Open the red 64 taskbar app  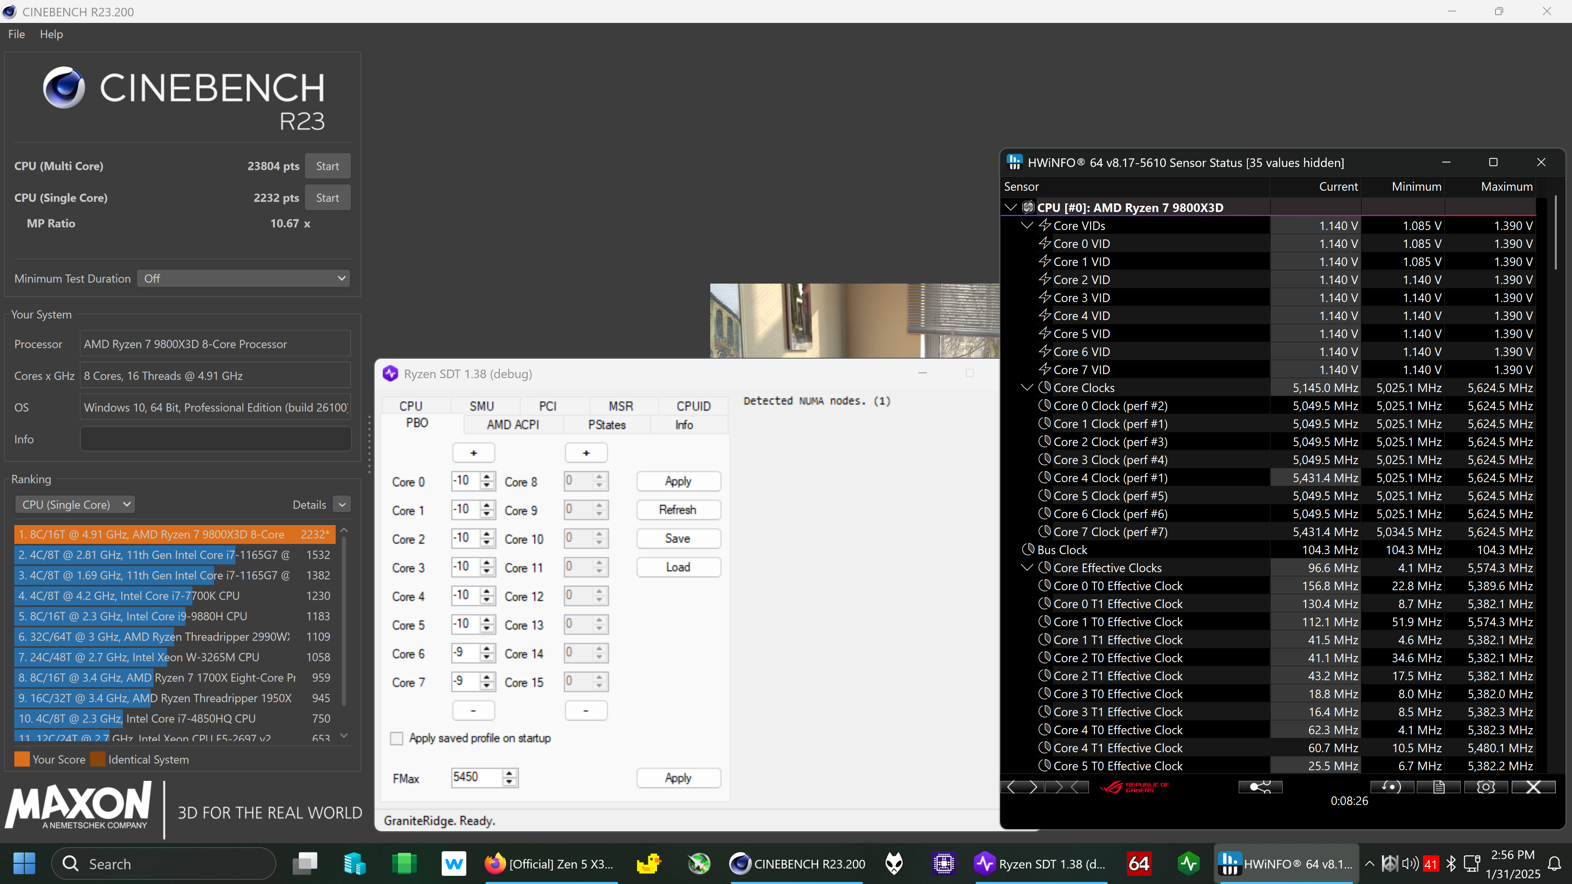[x=1139, y=864]
